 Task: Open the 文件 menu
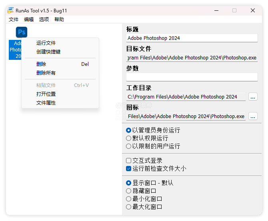click(14, 19)
